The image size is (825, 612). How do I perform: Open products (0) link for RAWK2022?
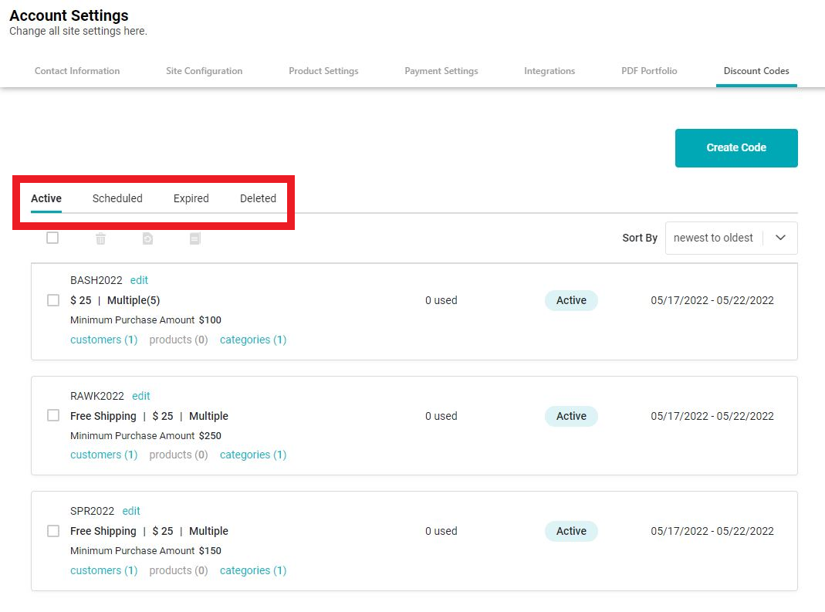[x=178, y=455]
